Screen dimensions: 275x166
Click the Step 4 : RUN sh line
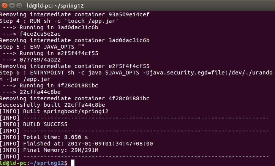click(59, 21)
